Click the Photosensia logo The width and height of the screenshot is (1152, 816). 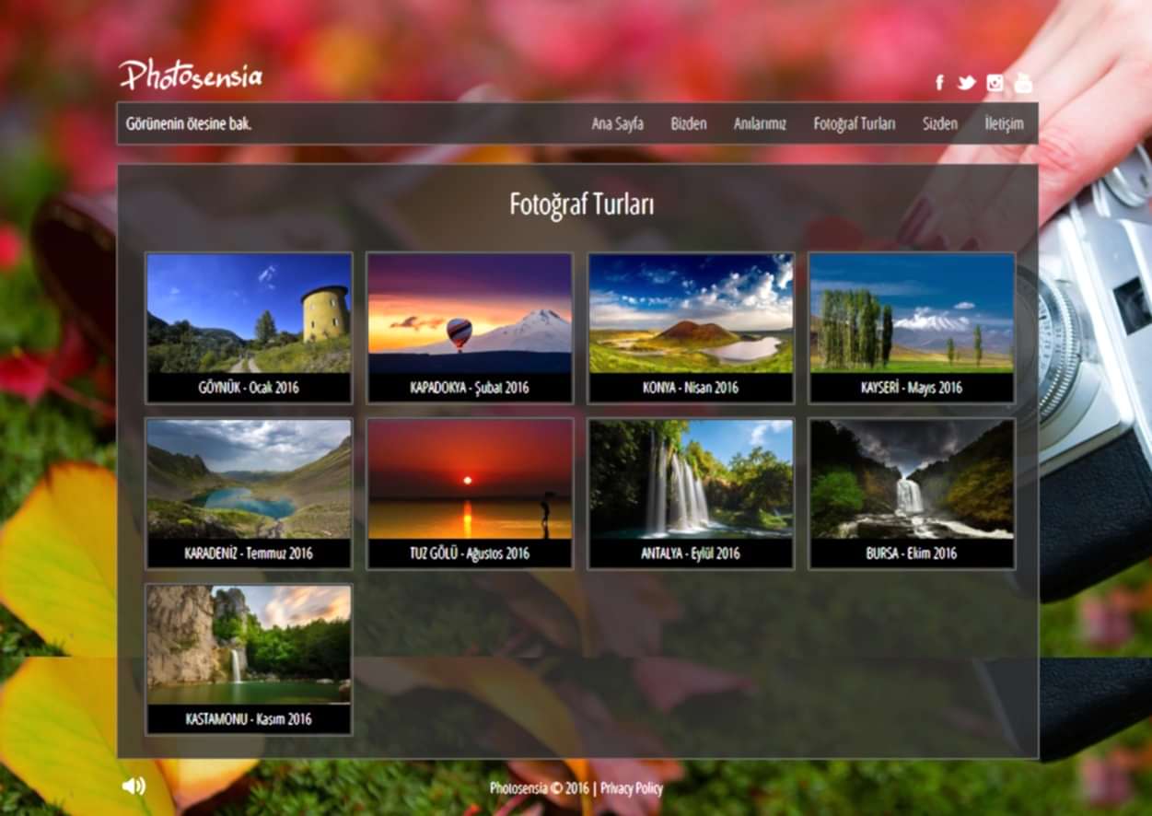191,76
